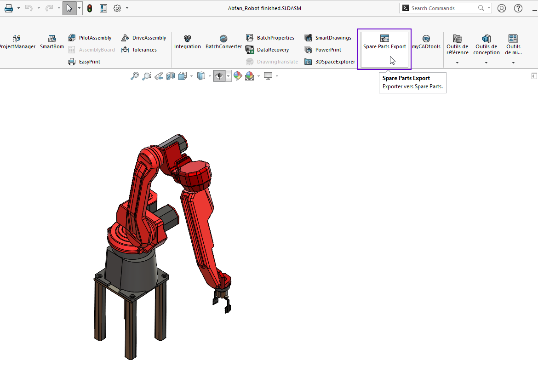Open the Options gear dropdown arrow
Viewport: 538px width, 378px height.
[127, 8]
